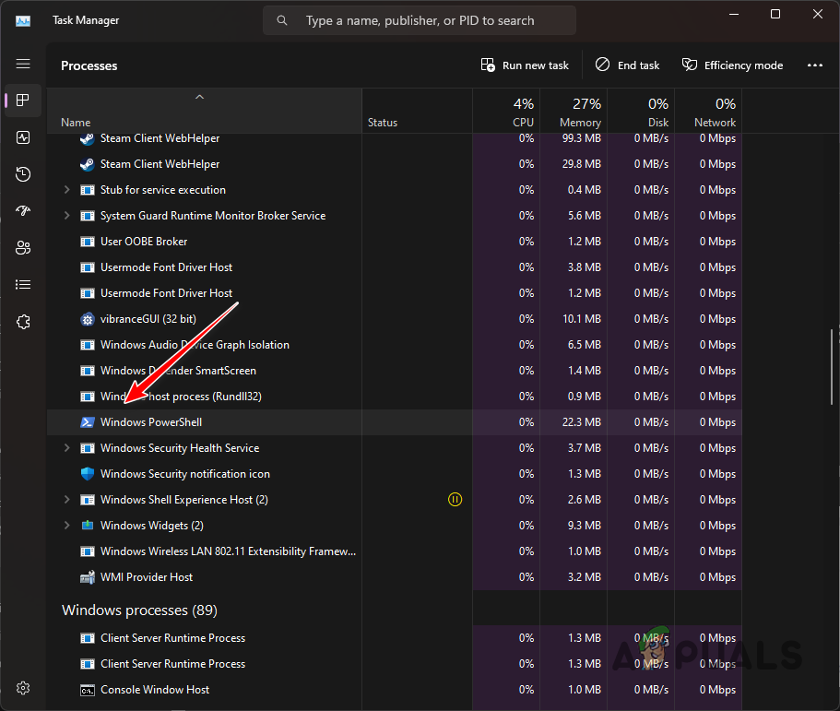The height and width of the screenshot is (711, 840).
Task: Expand the navigation sidebar with hamburger menu
Action: pyautogui.click(x=23, y=64)
